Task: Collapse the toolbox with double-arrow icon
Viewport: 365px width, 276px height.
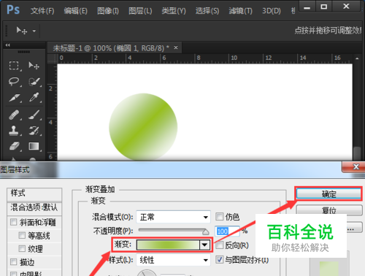Action: tap(8, 45)
